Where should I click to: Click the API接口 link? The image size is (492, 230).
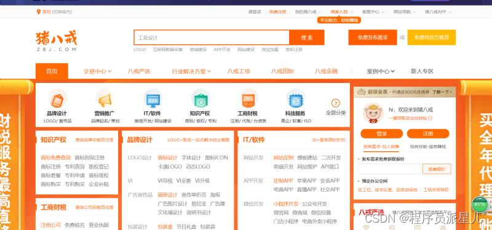[330, 167]
